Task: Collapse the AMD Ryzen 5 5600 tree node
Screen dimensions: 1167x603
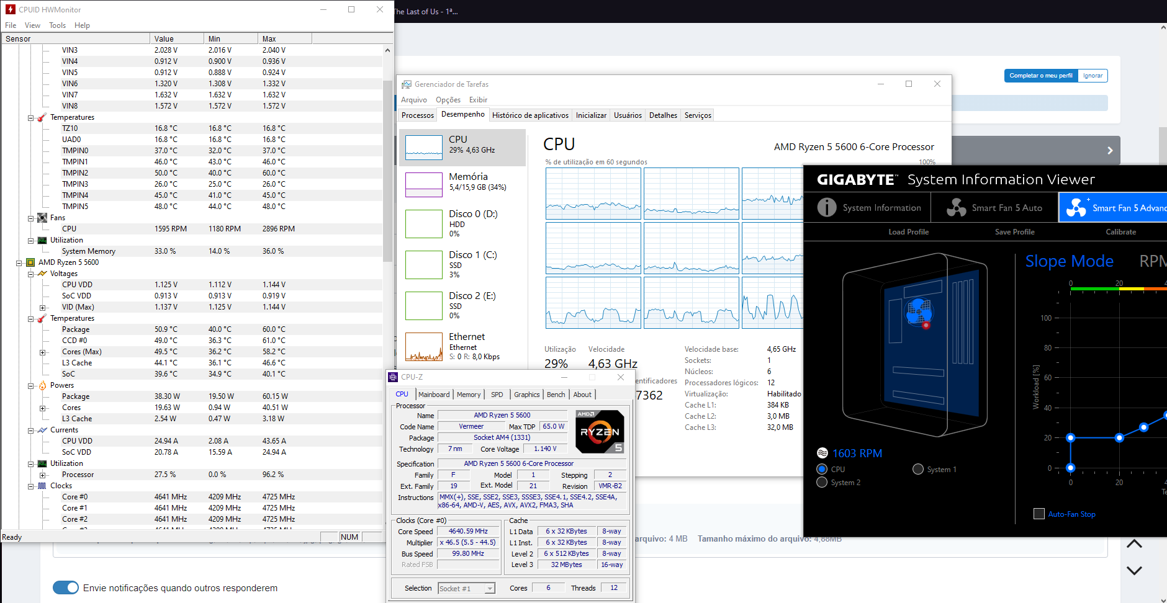Action: (19, 263)
